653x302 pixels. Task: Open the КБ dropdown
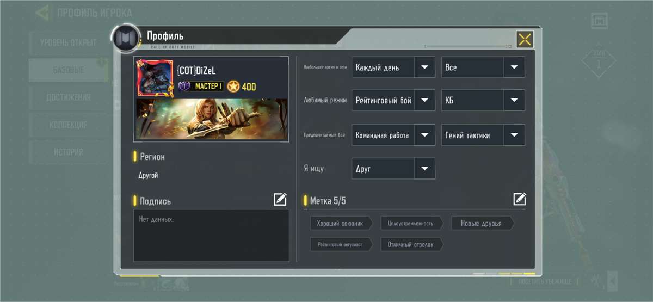(x=483, y=100)
